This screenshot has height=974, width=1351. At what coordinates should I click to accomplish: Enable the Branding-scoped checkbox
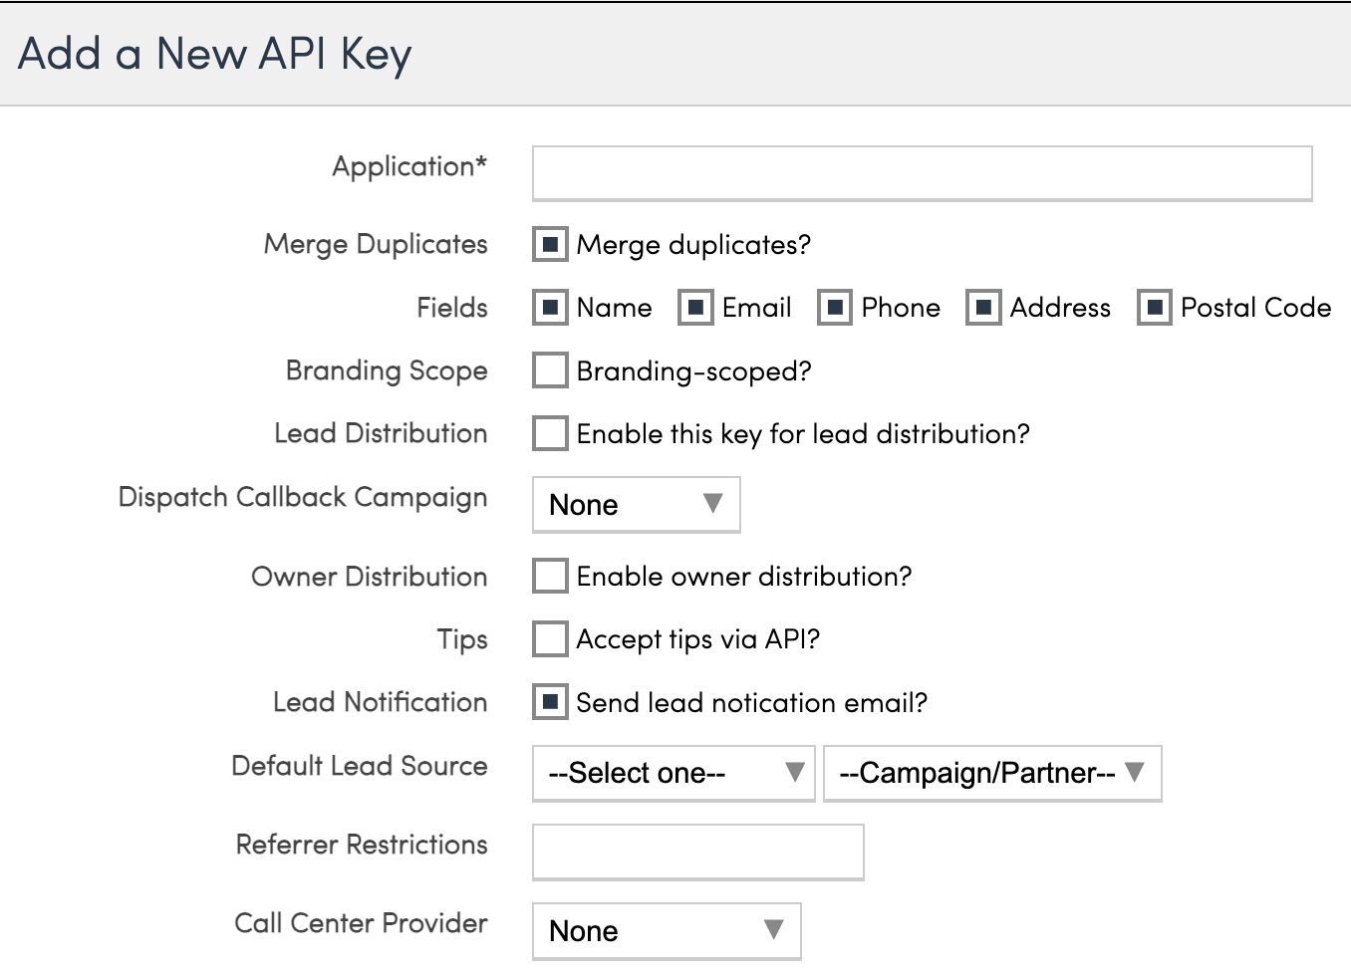550,370
